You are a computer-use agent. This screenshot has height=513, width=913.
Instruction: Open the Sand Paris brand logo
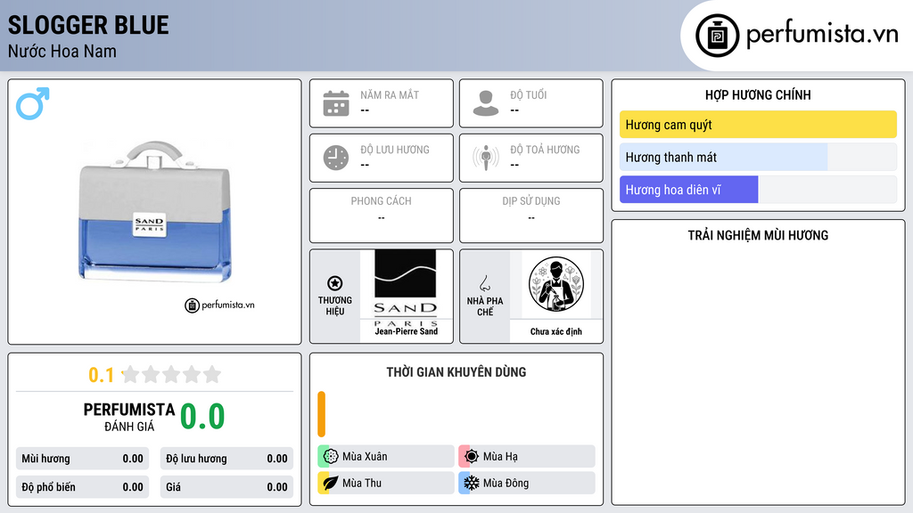406,289
